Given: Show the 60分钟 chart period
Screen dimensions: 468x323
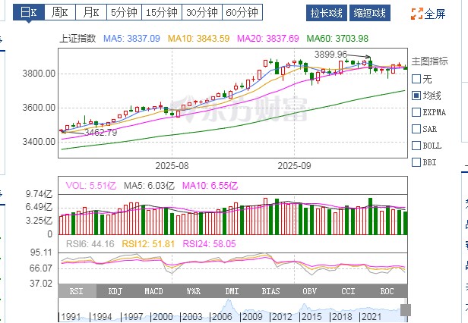Looking at the screenshot, I should [242, 13].
